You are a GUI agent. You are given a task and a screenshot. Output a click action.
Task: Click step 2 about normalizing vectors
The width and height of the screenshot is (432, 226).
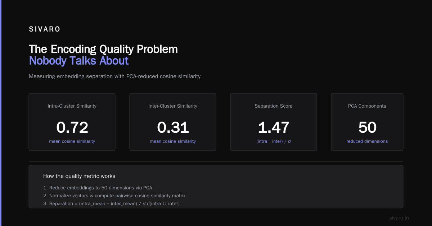tap(114, 196)
